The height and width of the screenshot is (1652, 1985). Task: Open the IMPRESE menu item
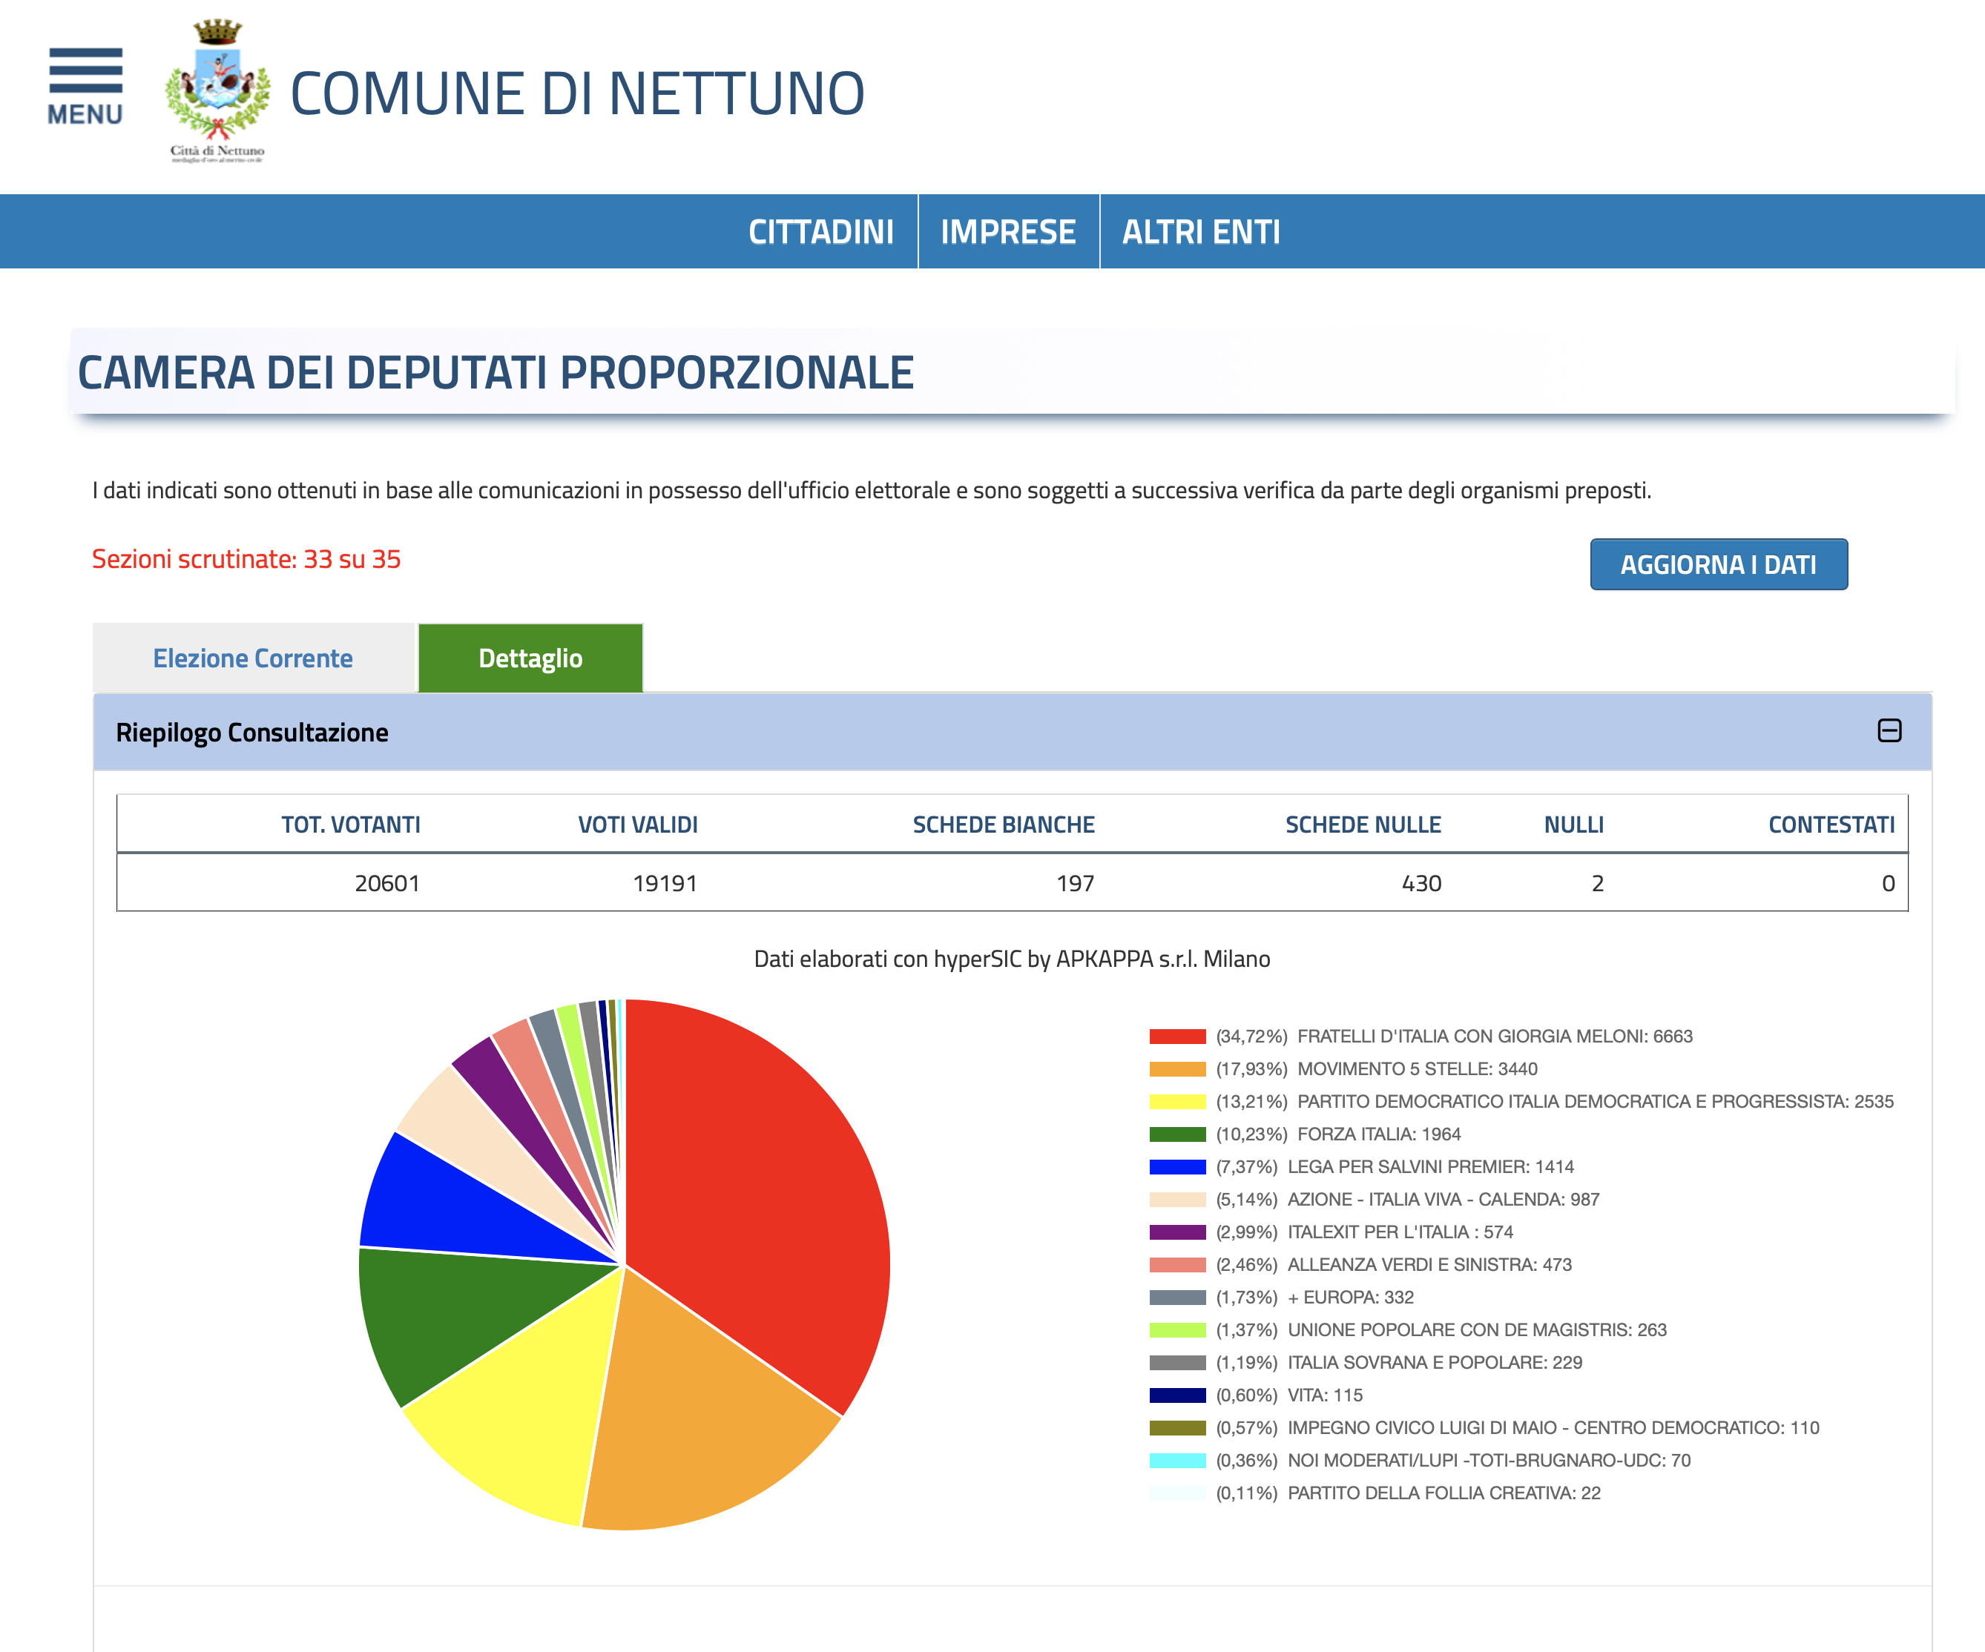click(x=1007, y=231)
